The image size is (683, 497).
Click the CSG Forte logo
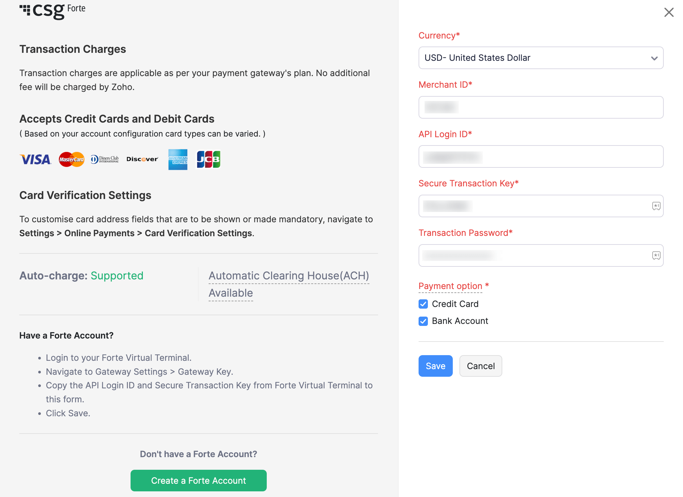[52, 11]
